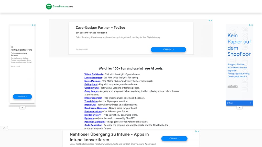
Task: Open the Falling Sand link
Action: point(91,84)
